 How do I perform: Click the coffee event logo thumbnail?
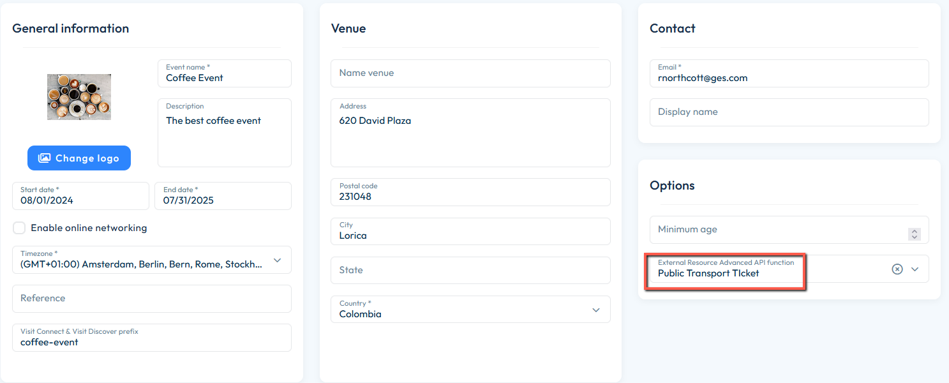pyautogui.click(x=78, y=96)
